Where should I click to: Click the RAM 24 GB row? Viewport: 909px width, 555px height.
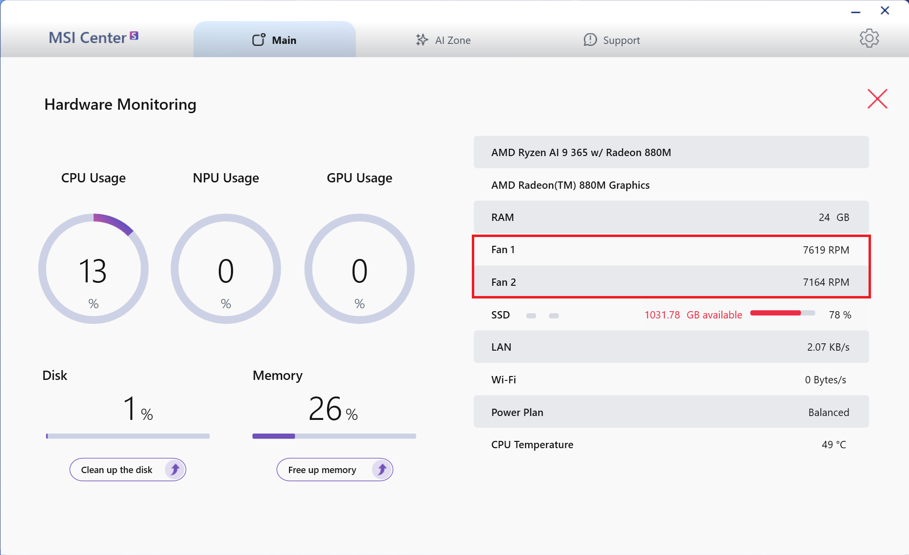[x=671, y=217]
